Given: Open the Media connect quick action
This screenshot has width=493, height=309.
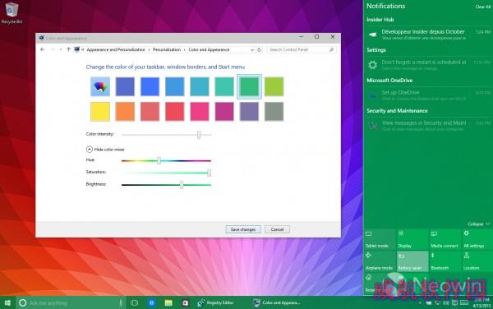Looking at the screenshot, I should point(445,239).
